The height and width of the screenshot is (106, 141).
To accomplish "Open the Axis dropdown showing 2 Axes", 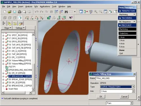I will 133,91.
